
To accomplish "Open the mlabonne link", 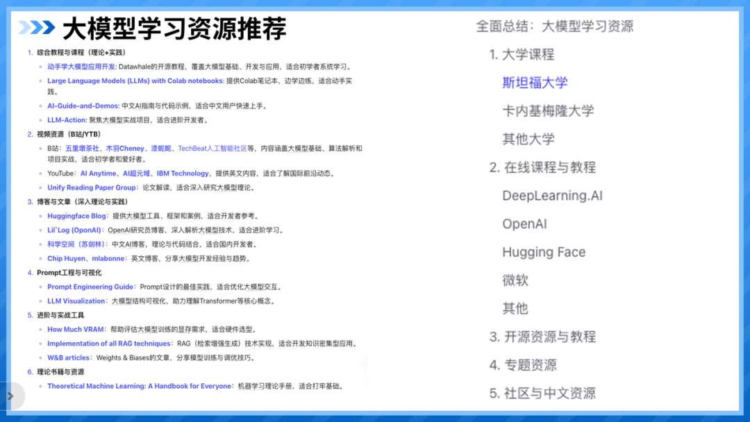I will tap(108, 258).
